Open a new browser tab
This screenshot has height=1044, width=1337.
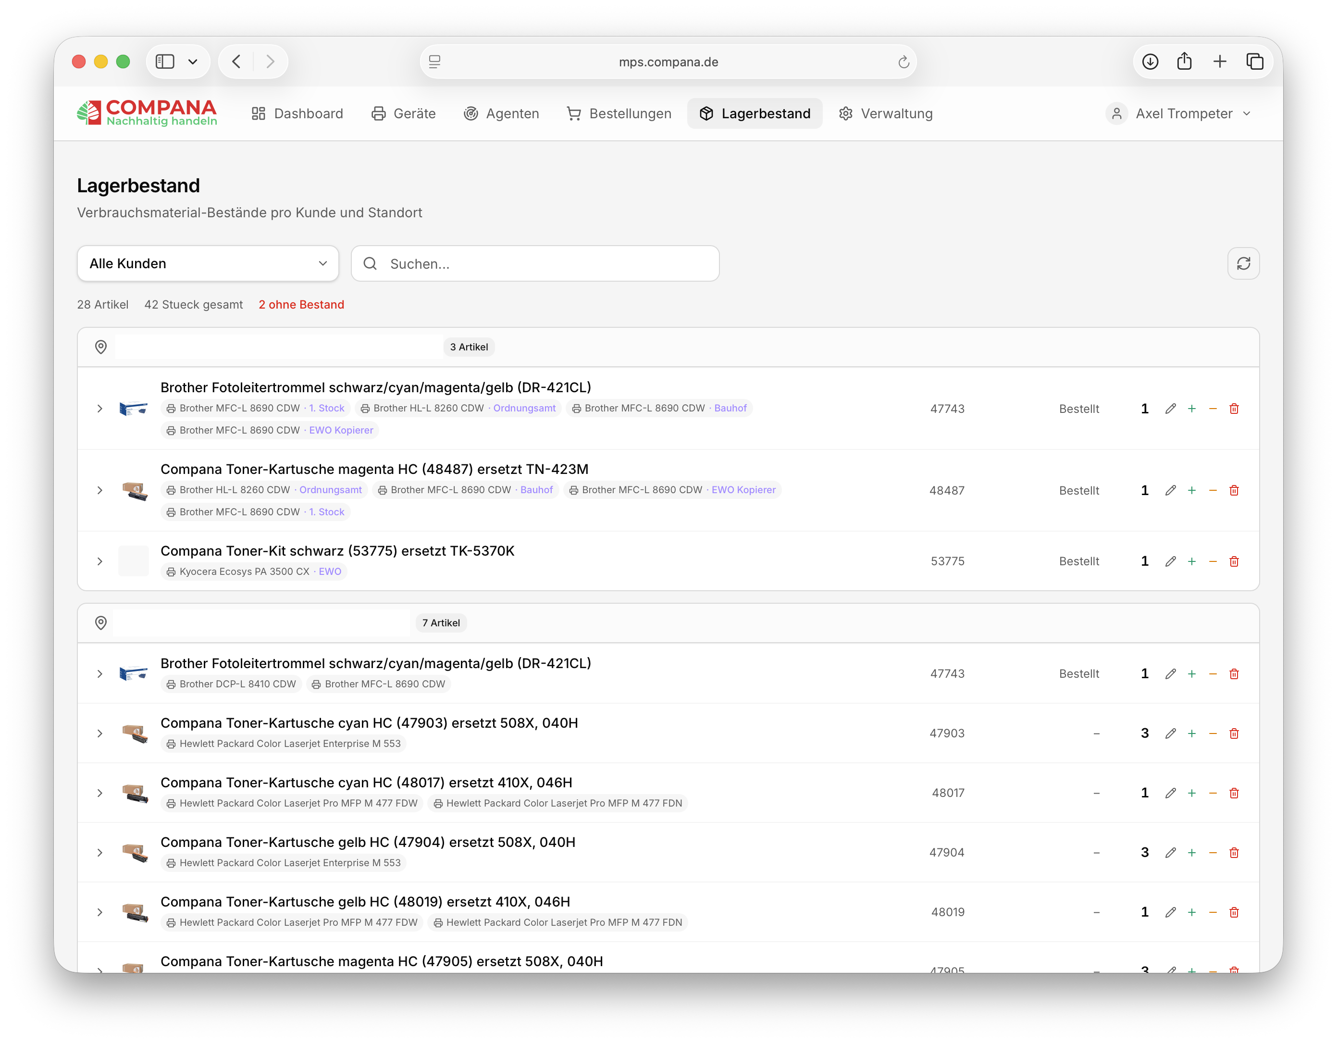point(1219,62)
